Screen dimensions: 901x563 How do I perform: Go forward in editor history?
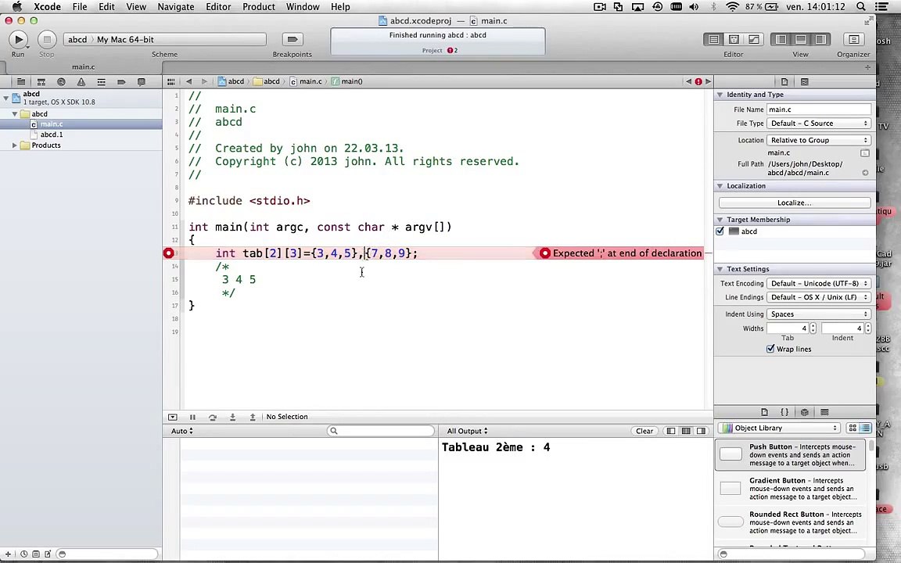(x=204, y=81)
